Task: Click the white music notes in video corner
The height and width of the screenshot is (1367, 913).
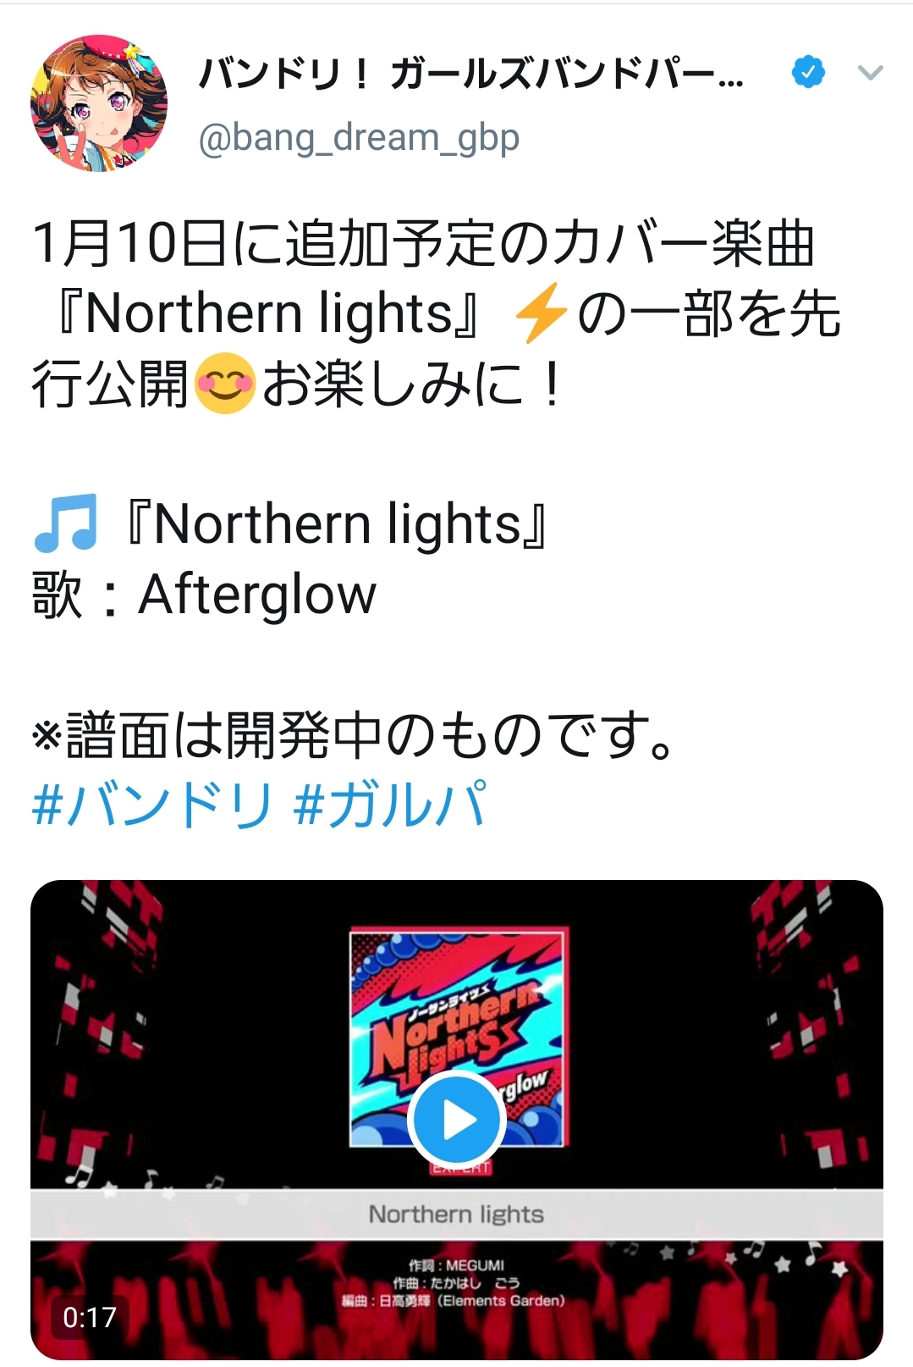Action: [x=144, y=1179]
